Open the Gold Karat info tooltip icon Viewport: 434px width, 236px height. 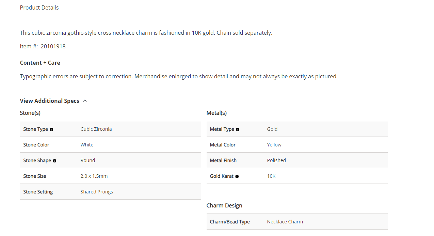pos(237,176)
